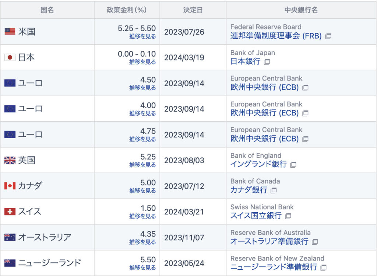Click the Swiss flag beside スイス

10,212
